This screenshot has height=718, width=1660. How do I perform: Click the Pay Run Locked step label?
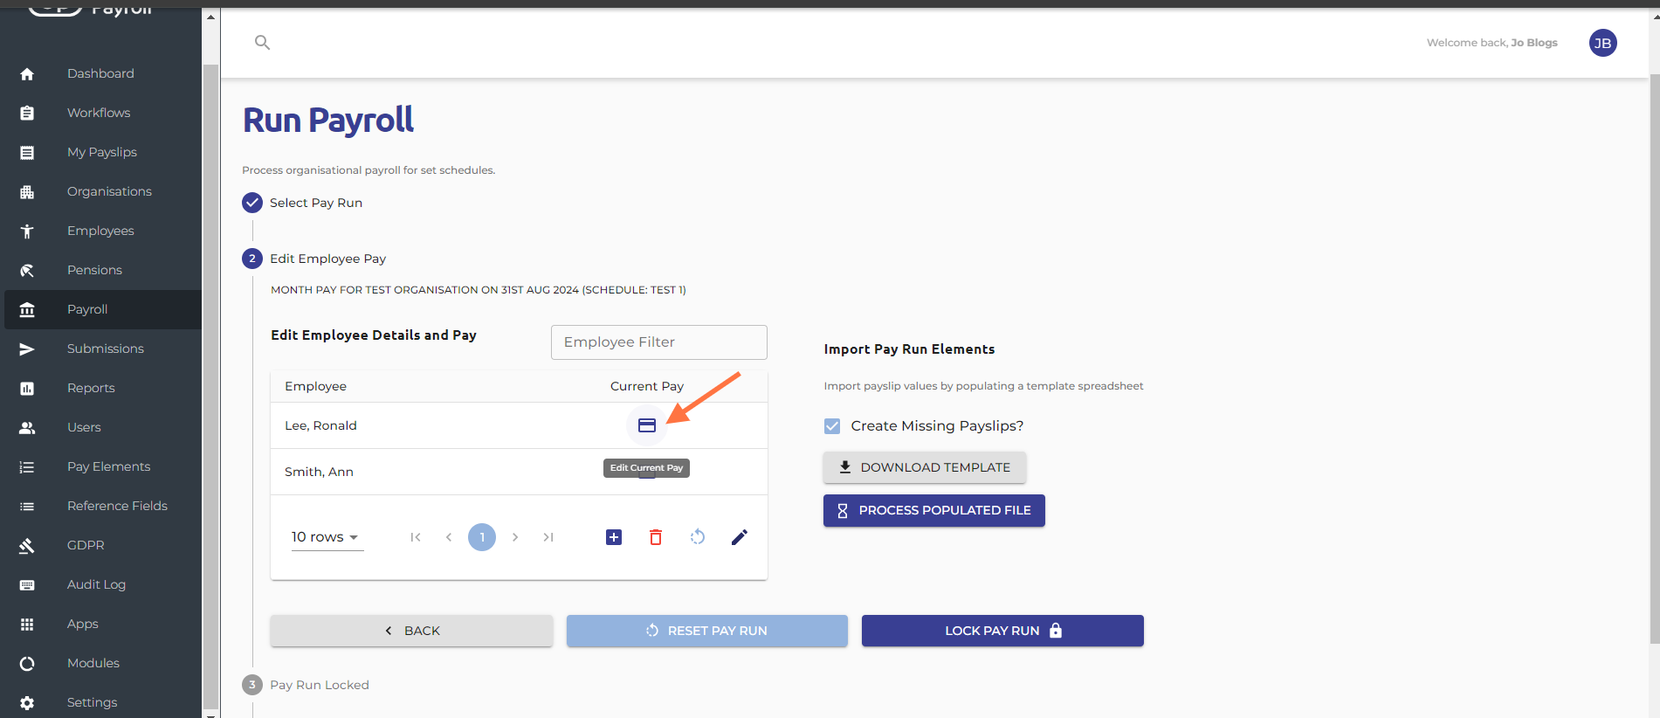pyautogui.click(x=320, y=685)
